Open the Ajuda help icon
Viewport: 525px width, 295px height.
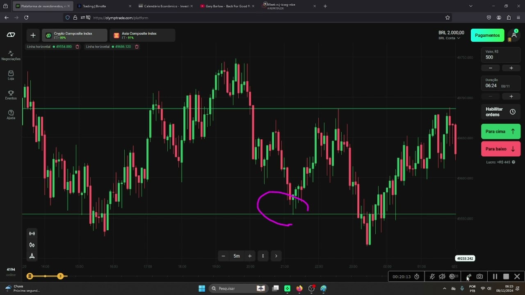pyautogui.click(x=11, y=115)
